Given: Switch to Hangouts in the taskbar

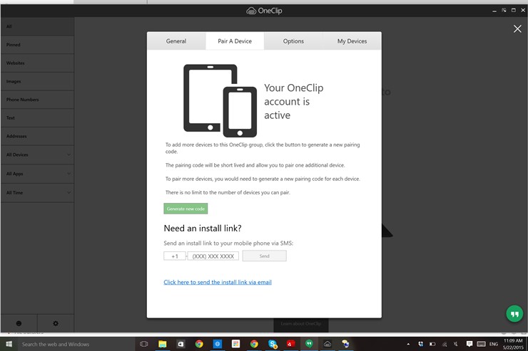Looking at the screenshot, I should pyautogui.click(x=309, y=344).
